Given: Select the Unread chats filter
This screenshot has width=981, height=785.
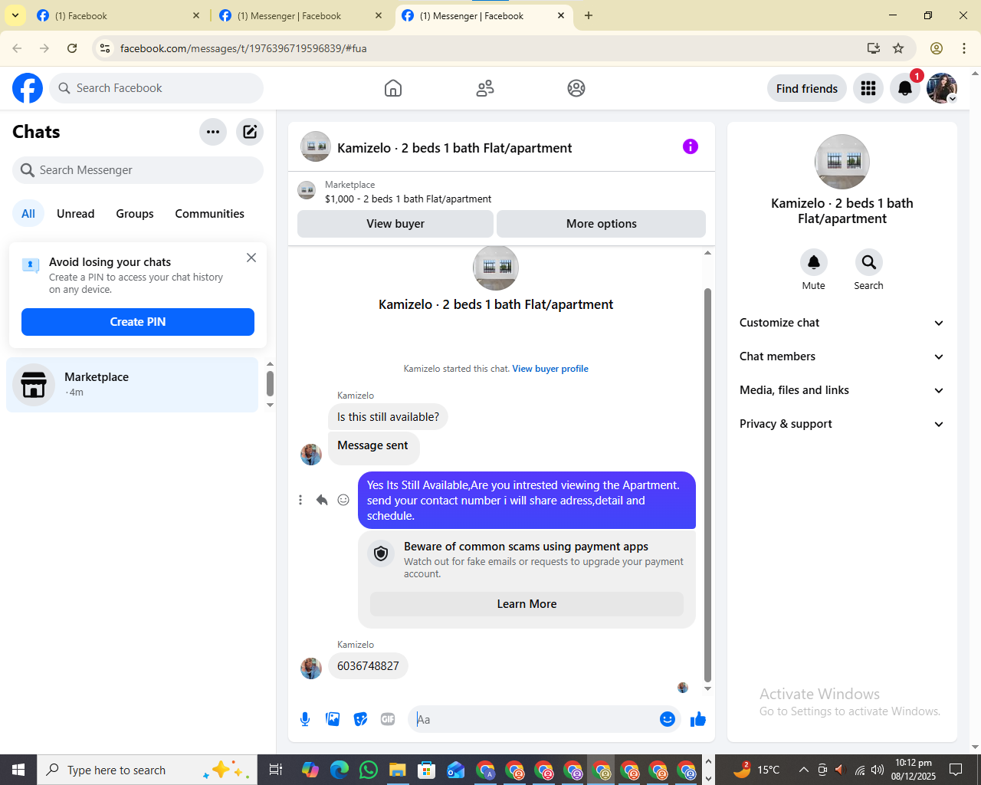Looking at the screenshot, I should pos(76,214).
